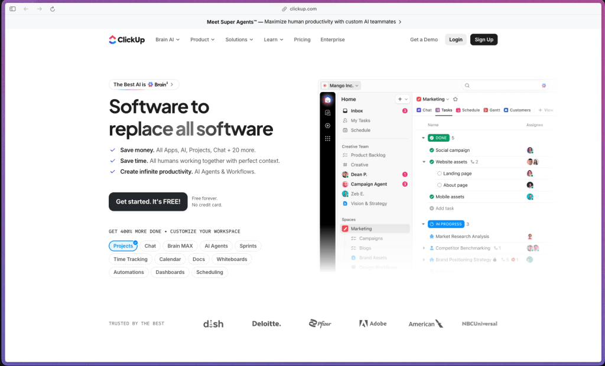
Task: Switch to the Chat tab
Action: pyautogui.click(x=424, y=110)
